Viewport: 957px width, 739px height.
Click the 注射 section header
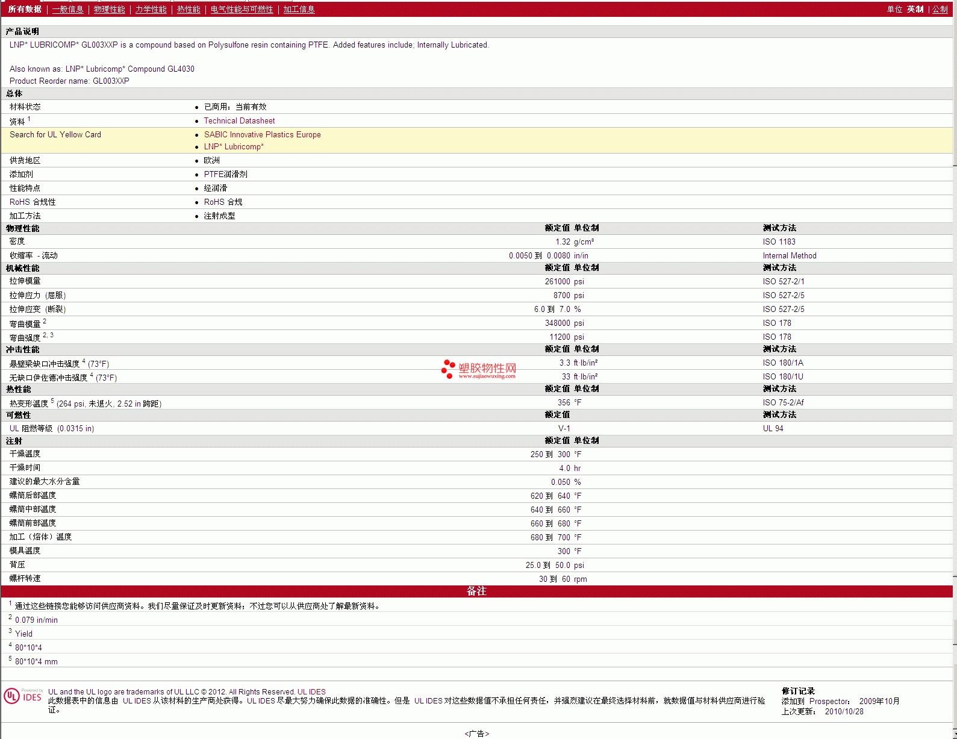coord(14,441)
